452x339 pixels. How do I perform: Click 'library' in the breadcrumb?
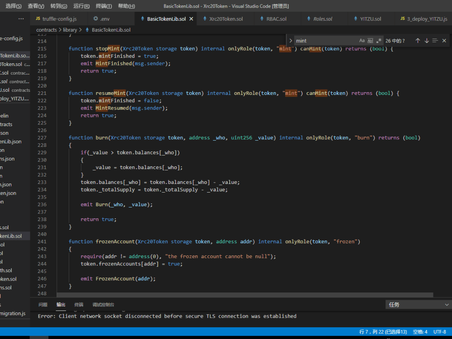[x=70, y=30]
